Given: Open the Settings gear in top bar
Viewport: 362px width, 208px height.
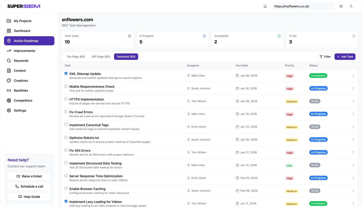Looking at the screenshot, I should click(x=341, y=6).
